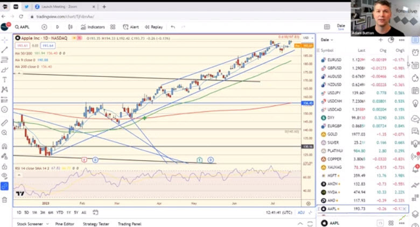Create a new price Alert

[x=131, y=27]
